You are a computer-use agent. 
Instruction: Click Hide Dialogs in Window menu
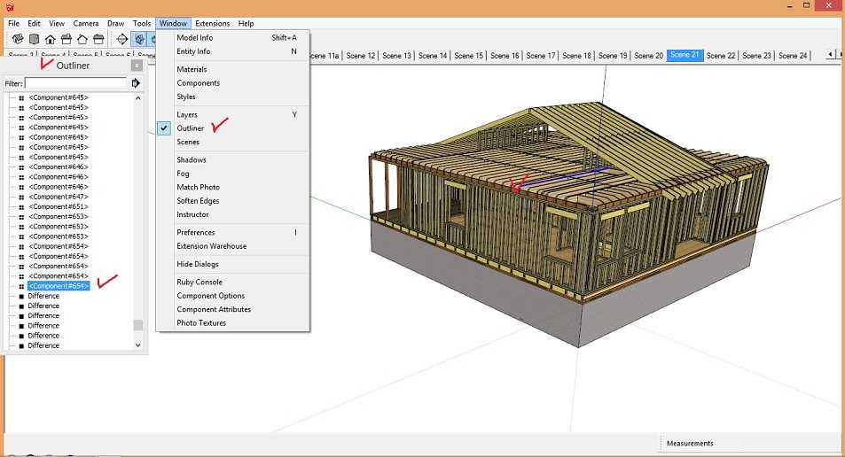click(197, 264)
